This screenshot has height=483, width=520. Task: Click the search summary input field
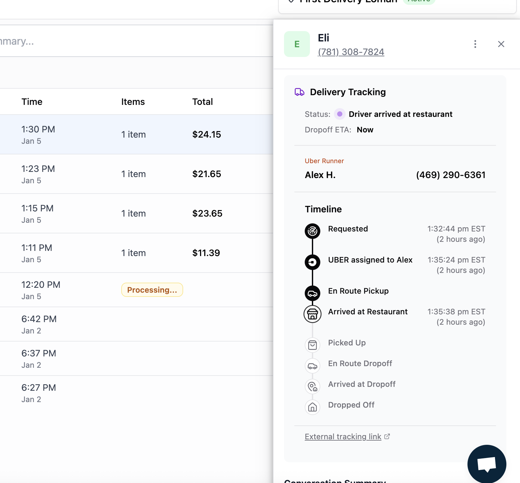pos(130,41)
